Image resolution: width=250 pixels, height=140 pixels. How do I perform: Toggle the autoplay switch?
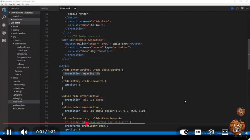coord(184,132)
